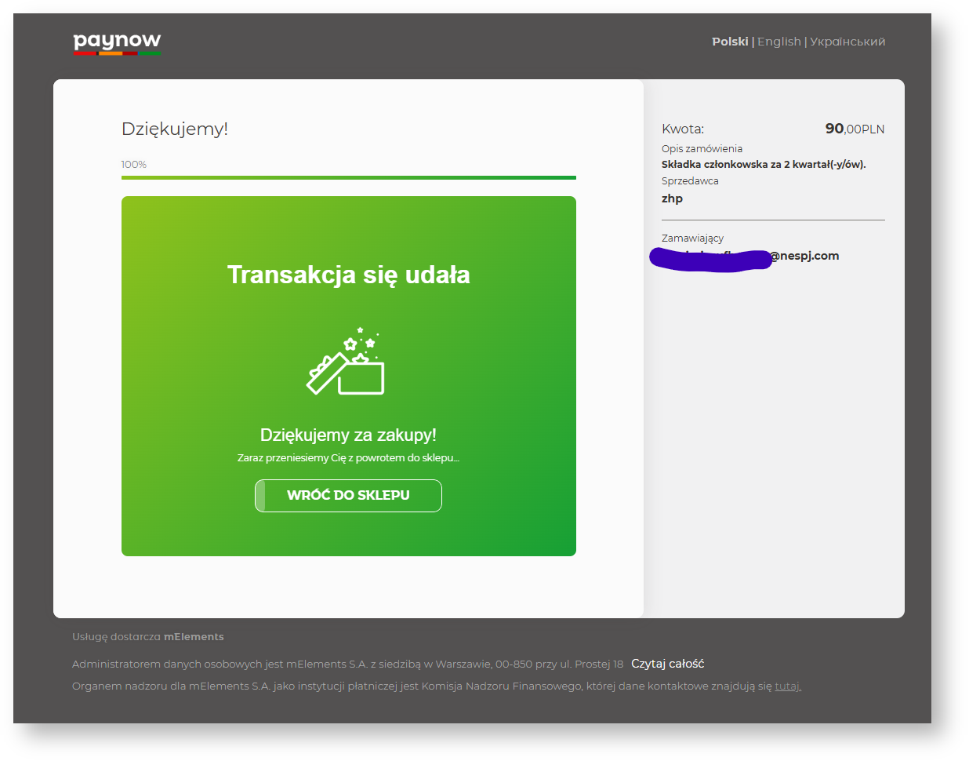
Task: Click the 'Usługę dostarcza mElements' text
Action: pyautogui.click(x=148, y=637)
